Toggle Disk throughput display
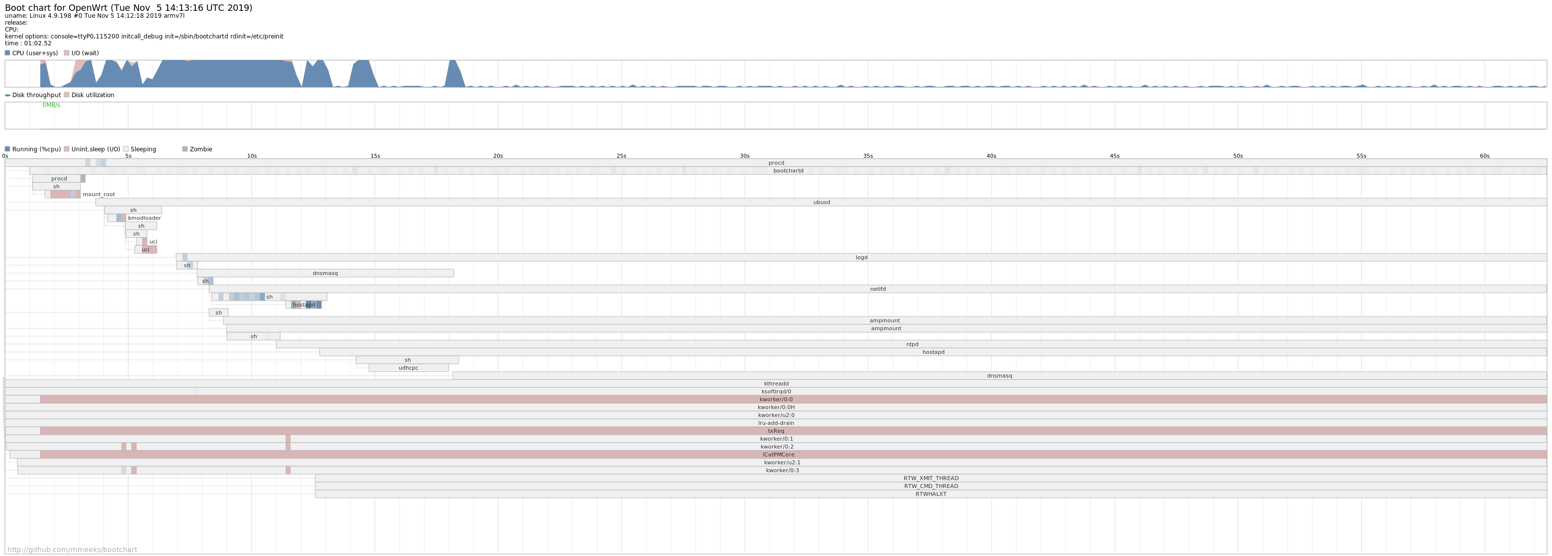The width and height of the screenshot is (1552, 556). point(9,94)
